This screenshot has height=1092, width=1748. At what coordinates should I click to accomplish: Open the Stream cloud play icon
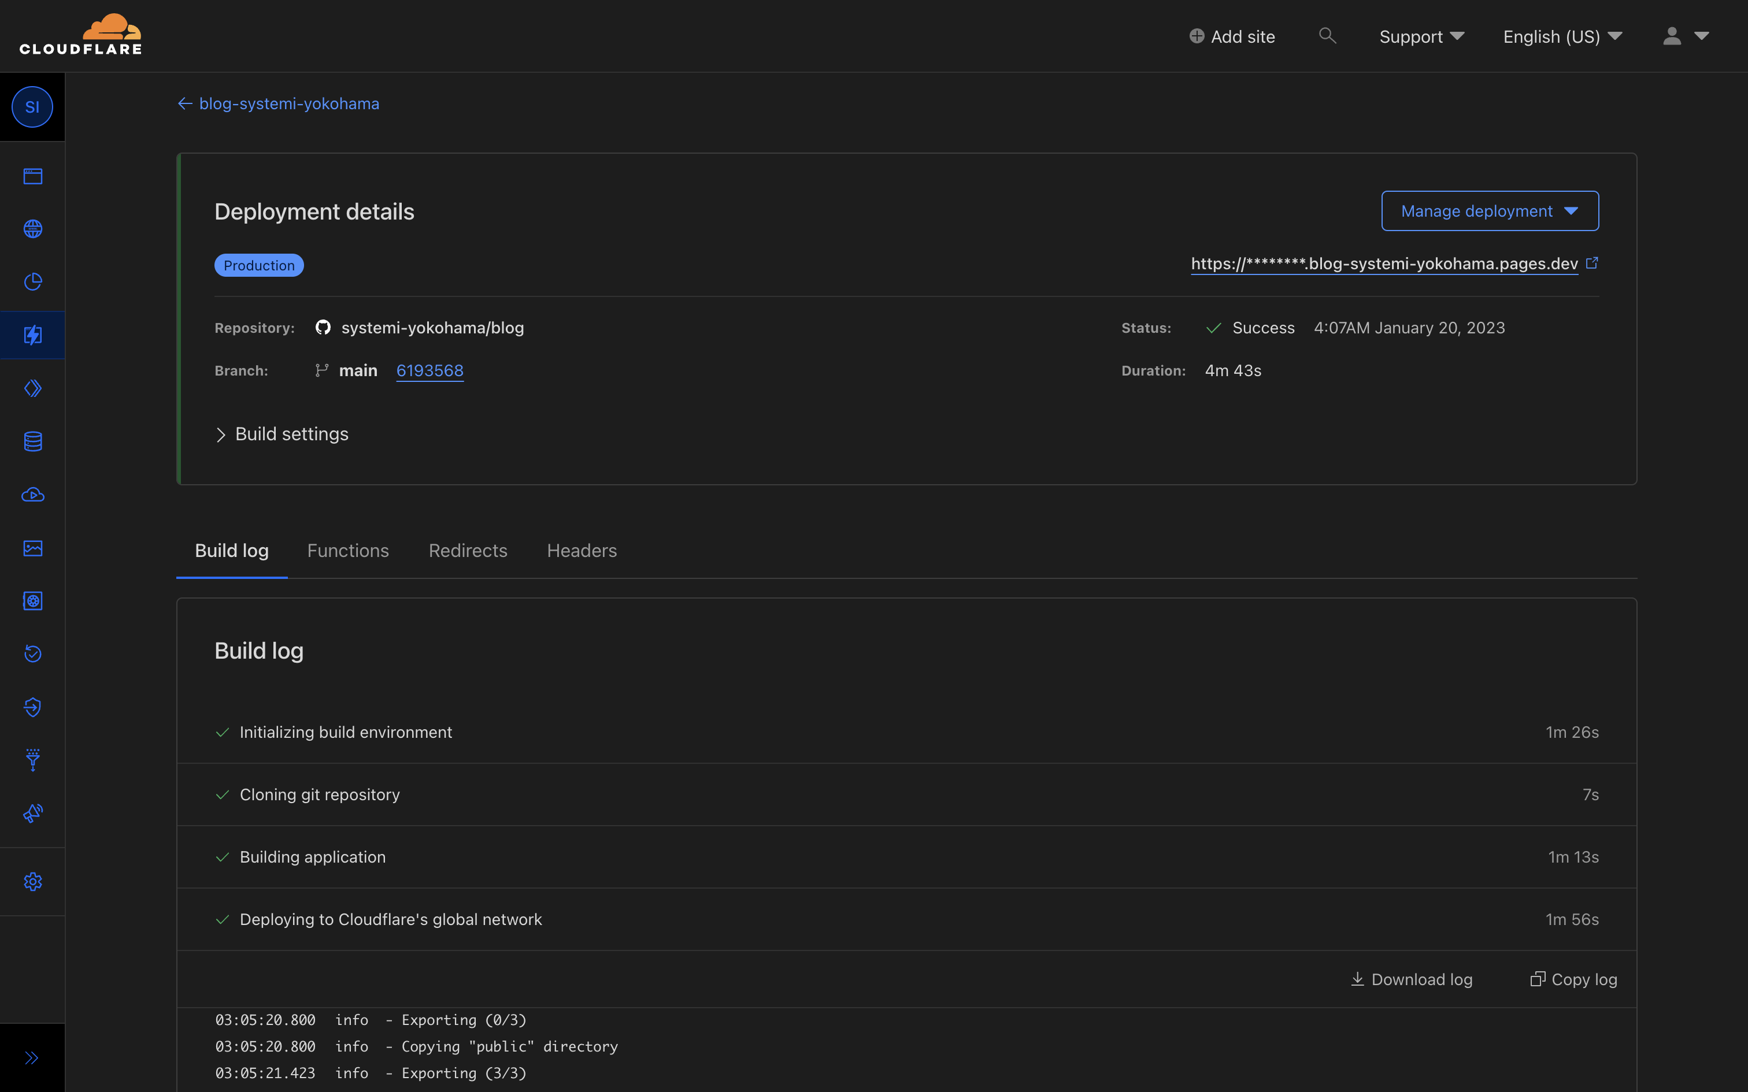32,495
